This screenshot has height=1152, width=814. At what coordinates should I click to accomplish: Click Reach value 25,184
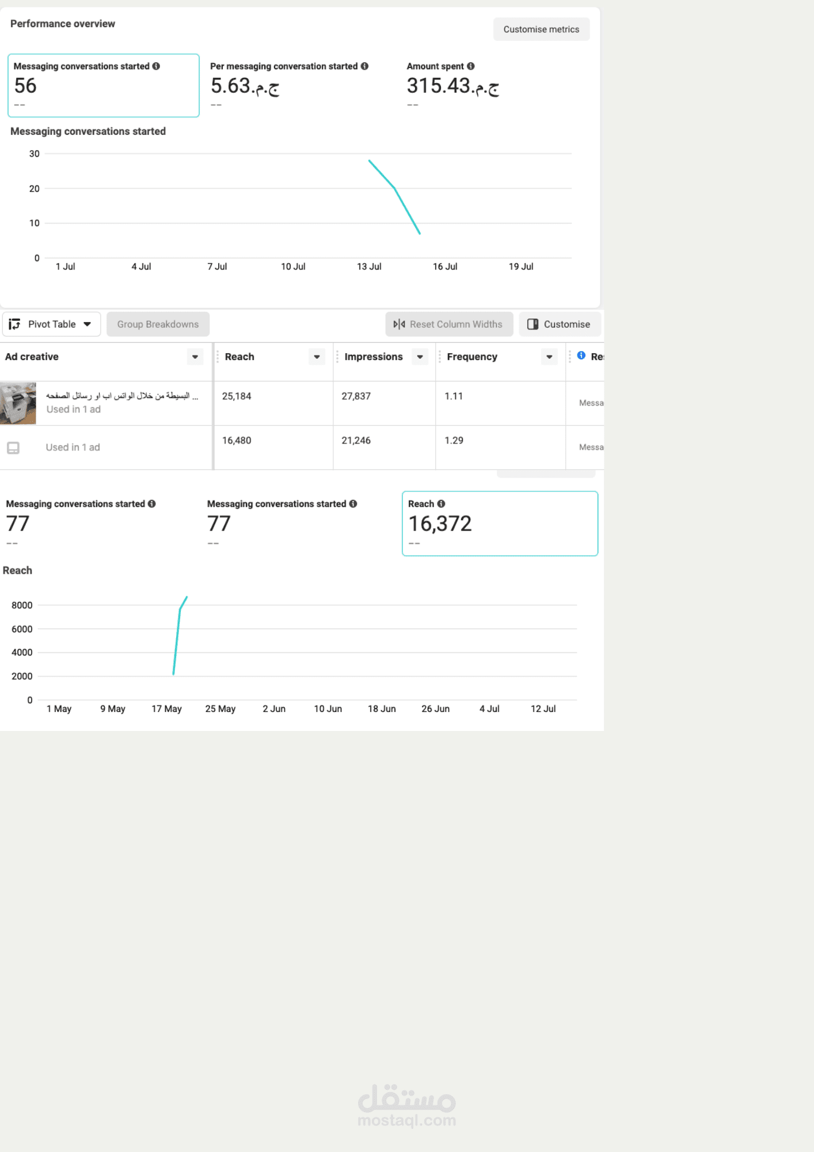coord(237,396)
